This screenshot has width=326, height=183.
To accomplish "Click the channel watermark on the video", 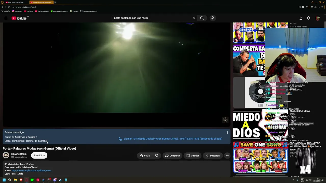I will (225, 120).
